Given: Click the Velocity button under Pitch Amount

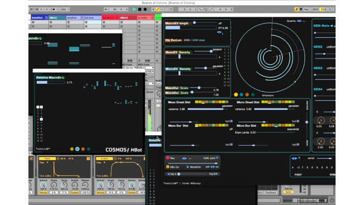Looking at the screenshot, I should tap(43, 193).
